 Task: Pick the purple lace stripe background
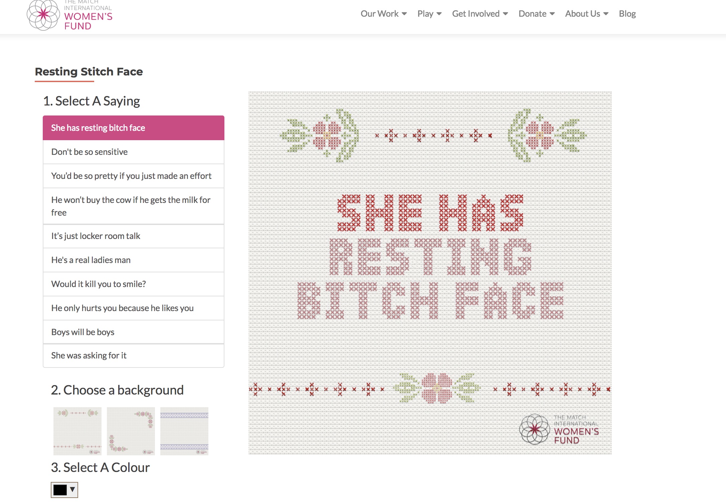click(x=184, y=431)
